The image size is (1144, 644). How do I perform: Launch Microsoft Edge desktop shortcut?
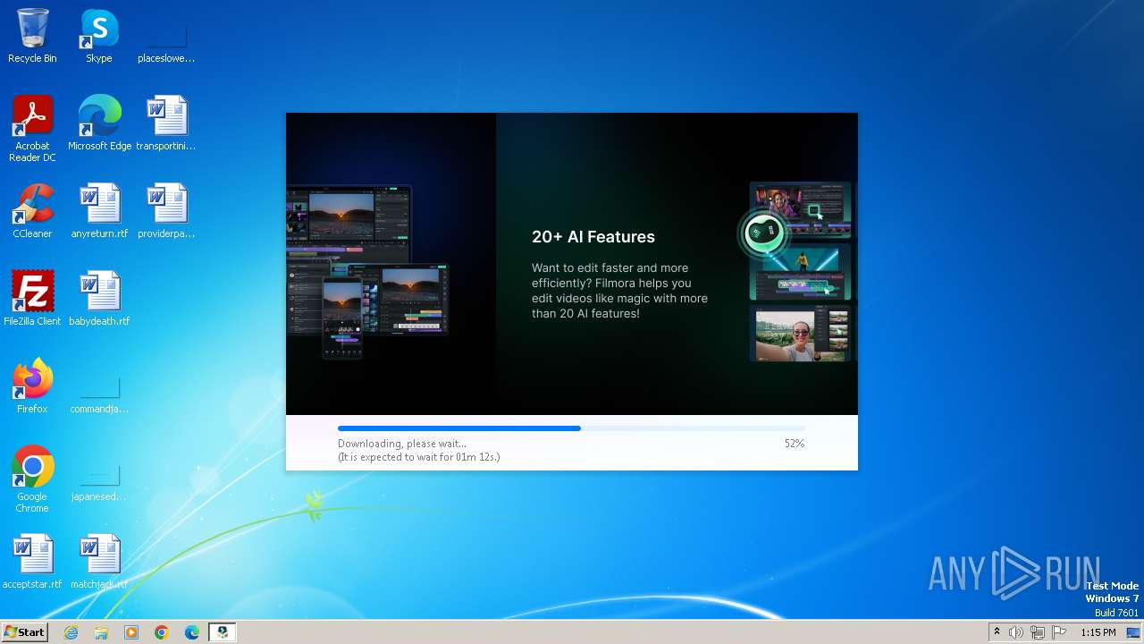pyautogui.click(x=99, y=123)
